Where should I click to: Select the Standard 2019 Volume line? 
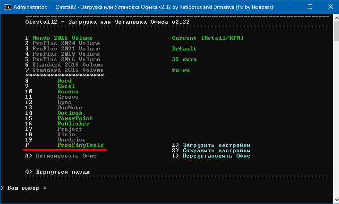64,65
